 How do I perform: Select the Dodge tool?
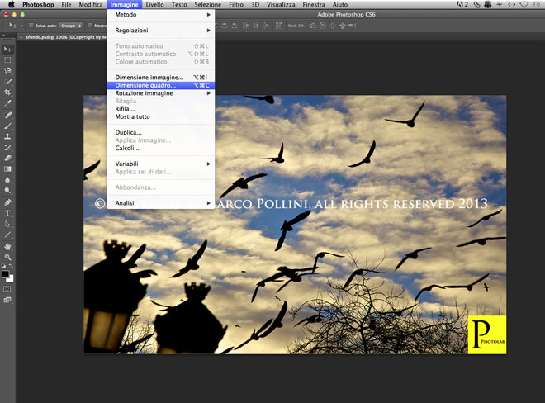[7, 191]
